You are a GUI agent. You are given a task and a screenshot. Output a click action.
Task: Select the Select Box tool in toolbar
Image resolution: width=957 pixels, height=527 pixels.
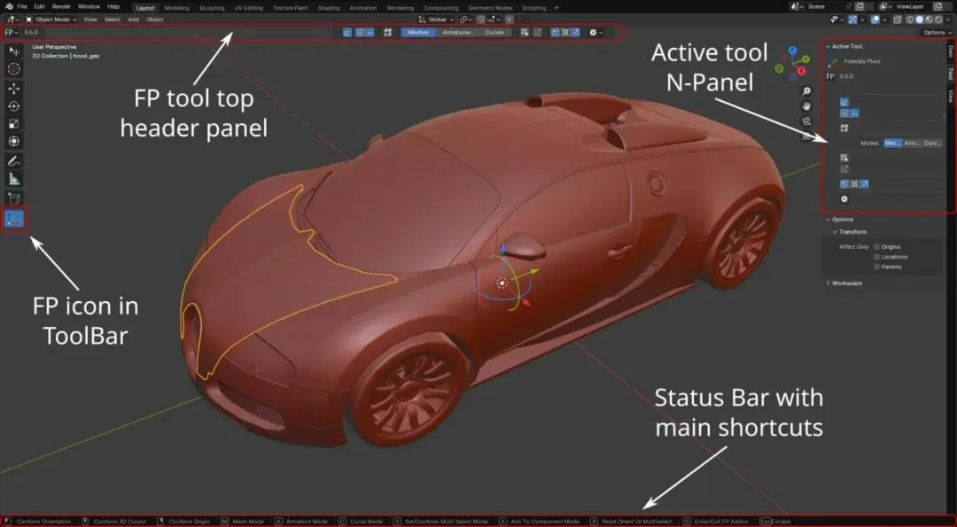click(x=14, y=51)
